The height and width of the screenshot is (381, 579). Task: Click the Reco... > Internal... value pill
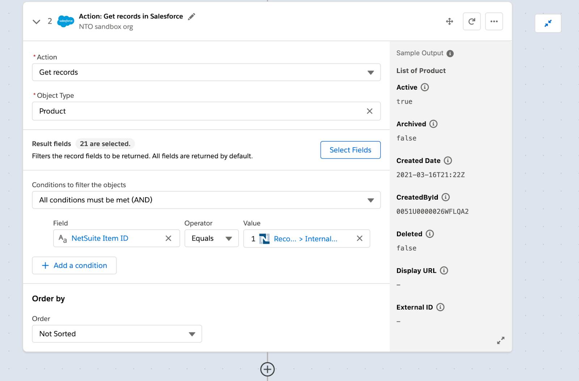pos(305,239)
